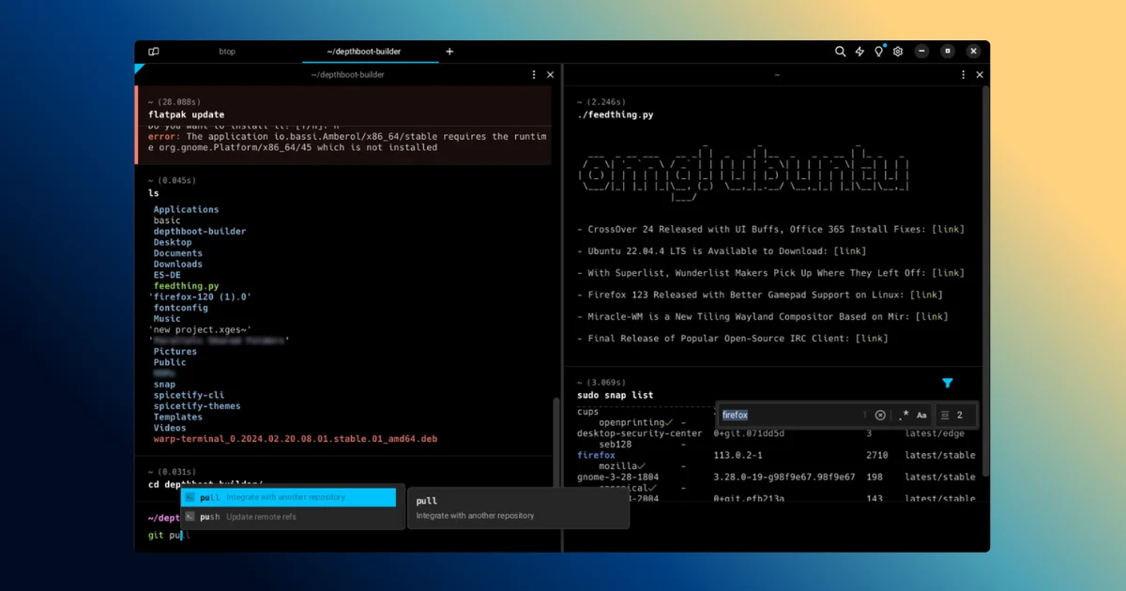Click the sudo snap list command
This screenshot has height=591, width=1126.
point(615,396)
